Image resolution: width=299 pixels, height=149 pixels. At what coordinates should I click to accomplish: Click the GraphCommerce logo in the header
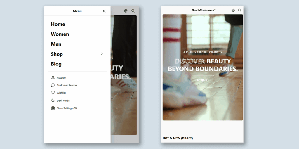204,10
